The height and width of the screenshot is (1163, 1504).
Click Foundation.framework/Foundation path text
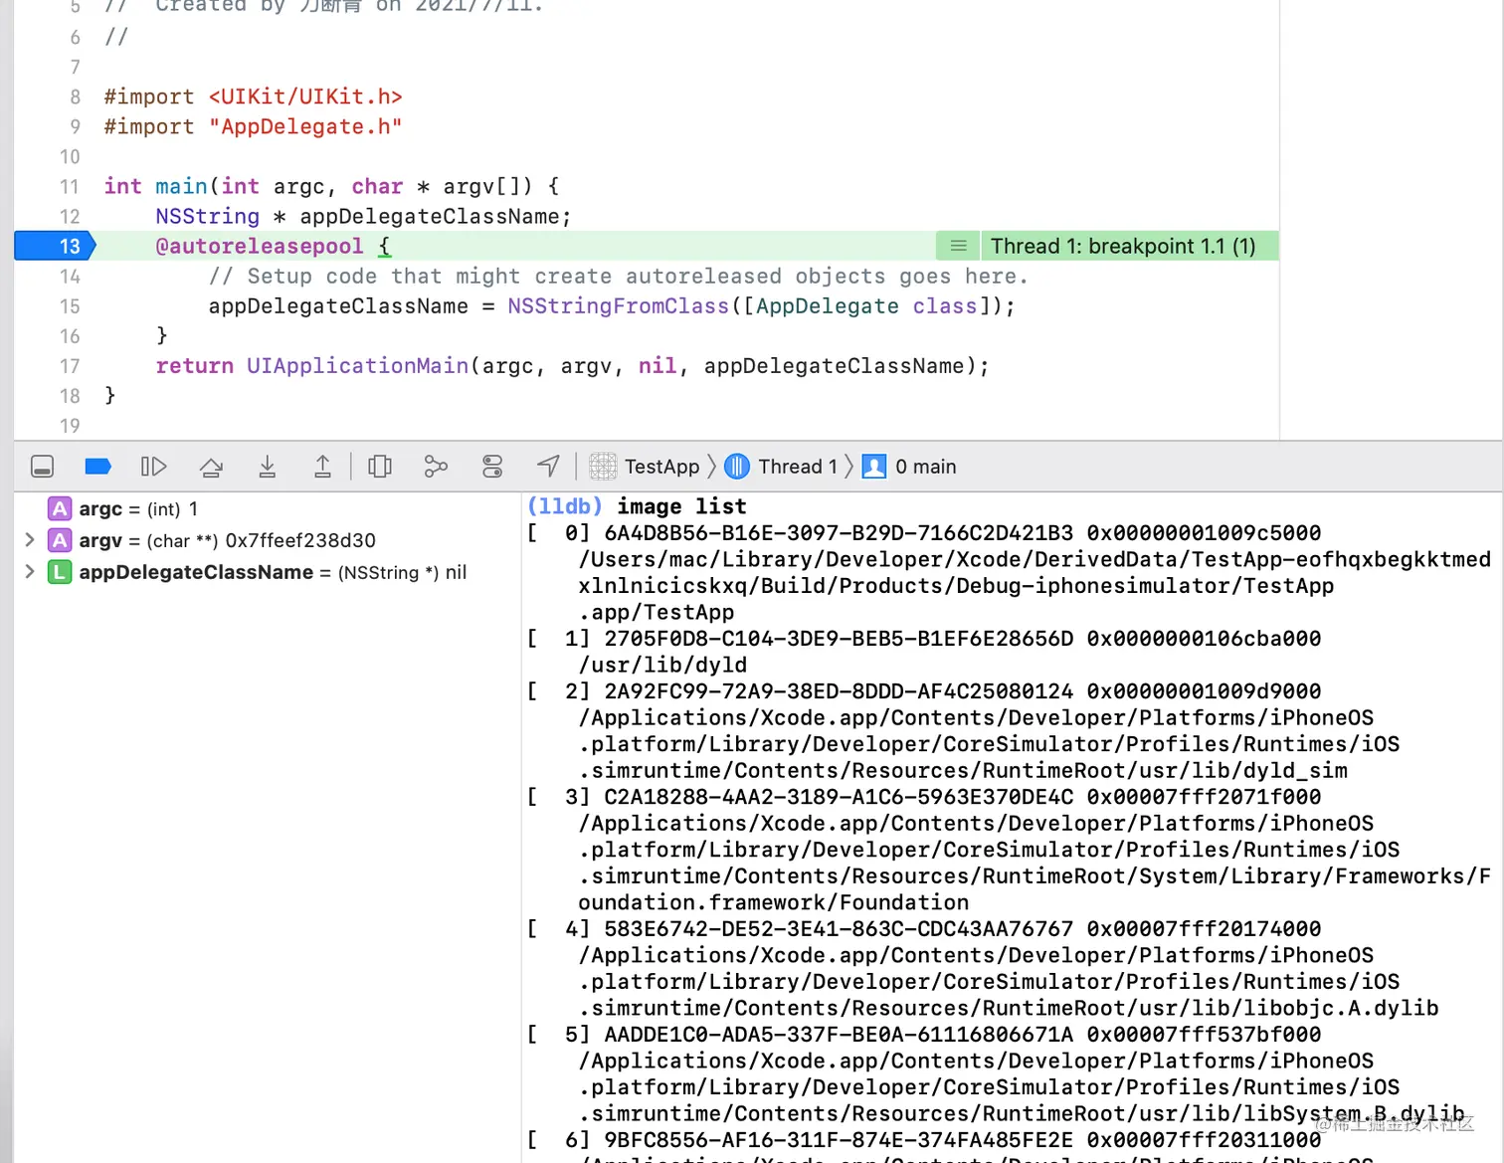pos(774,902)
